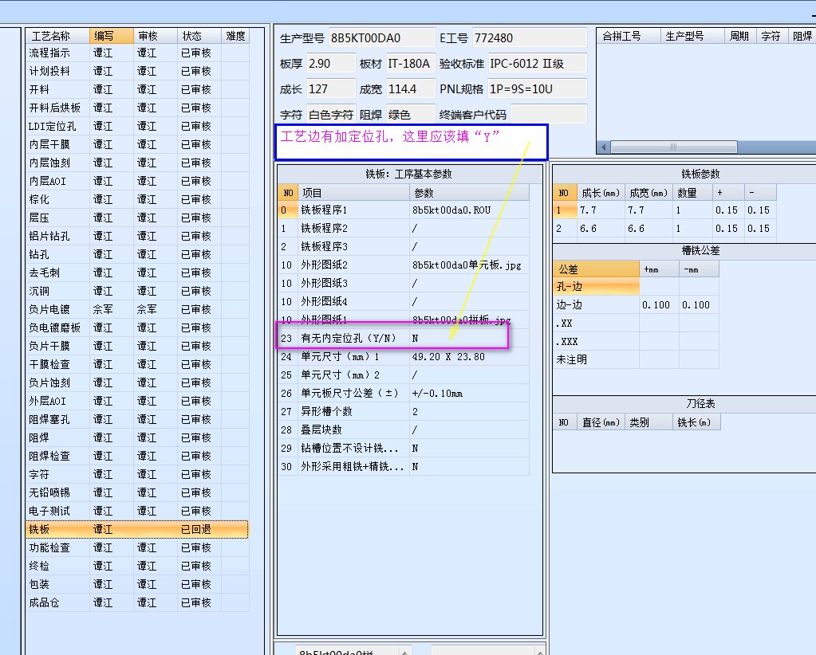
Task: Select the 负片电镀 process row
Action: [x=137, y=309]
